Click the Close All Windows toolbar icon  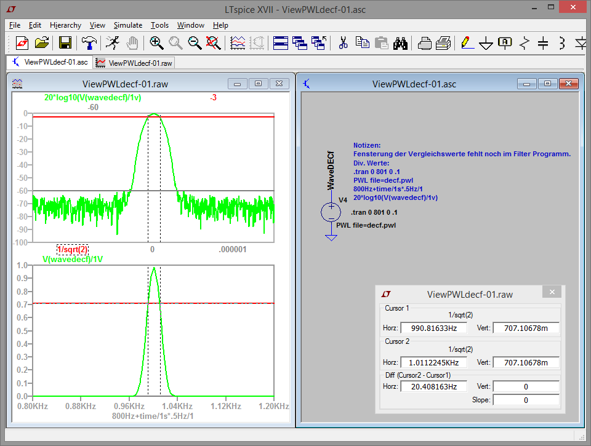pos(319,43)
